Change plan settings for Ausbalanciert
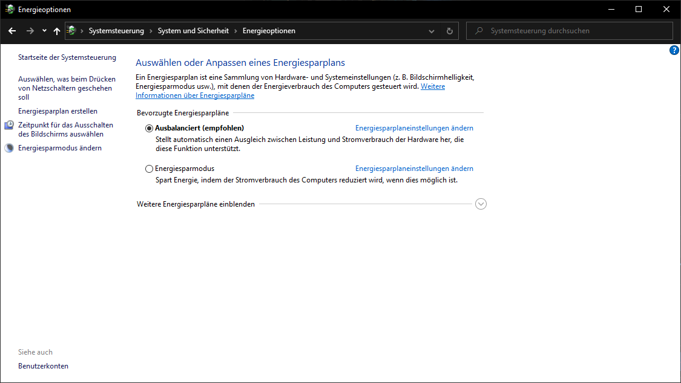Image resolution: width=681 pixels, height=383 pixels. coord(414,128)
